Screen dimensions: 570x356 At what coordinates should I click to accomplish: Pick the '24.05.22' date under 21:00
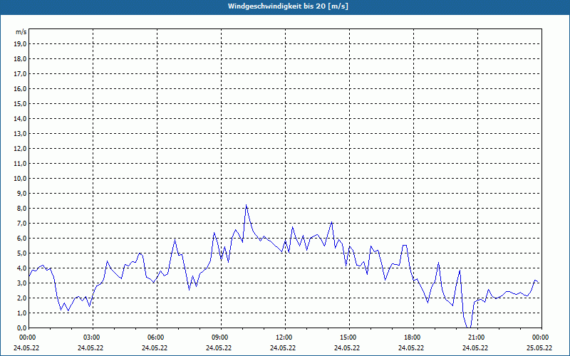pos(475,348)
